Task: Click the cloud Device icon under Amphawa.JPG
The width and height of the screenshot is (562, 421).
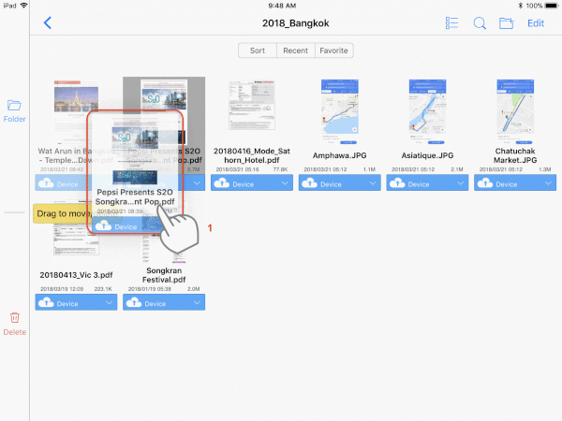Action: [308, 183]
